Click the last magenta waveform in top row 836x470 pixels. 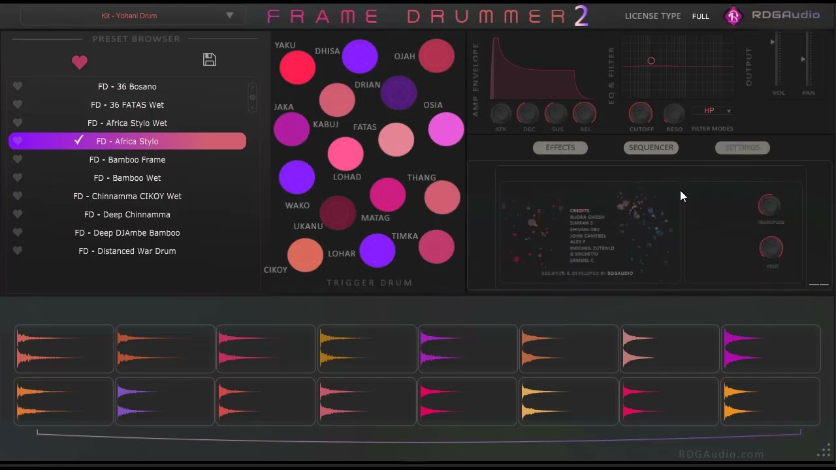(x=771, y=349)
